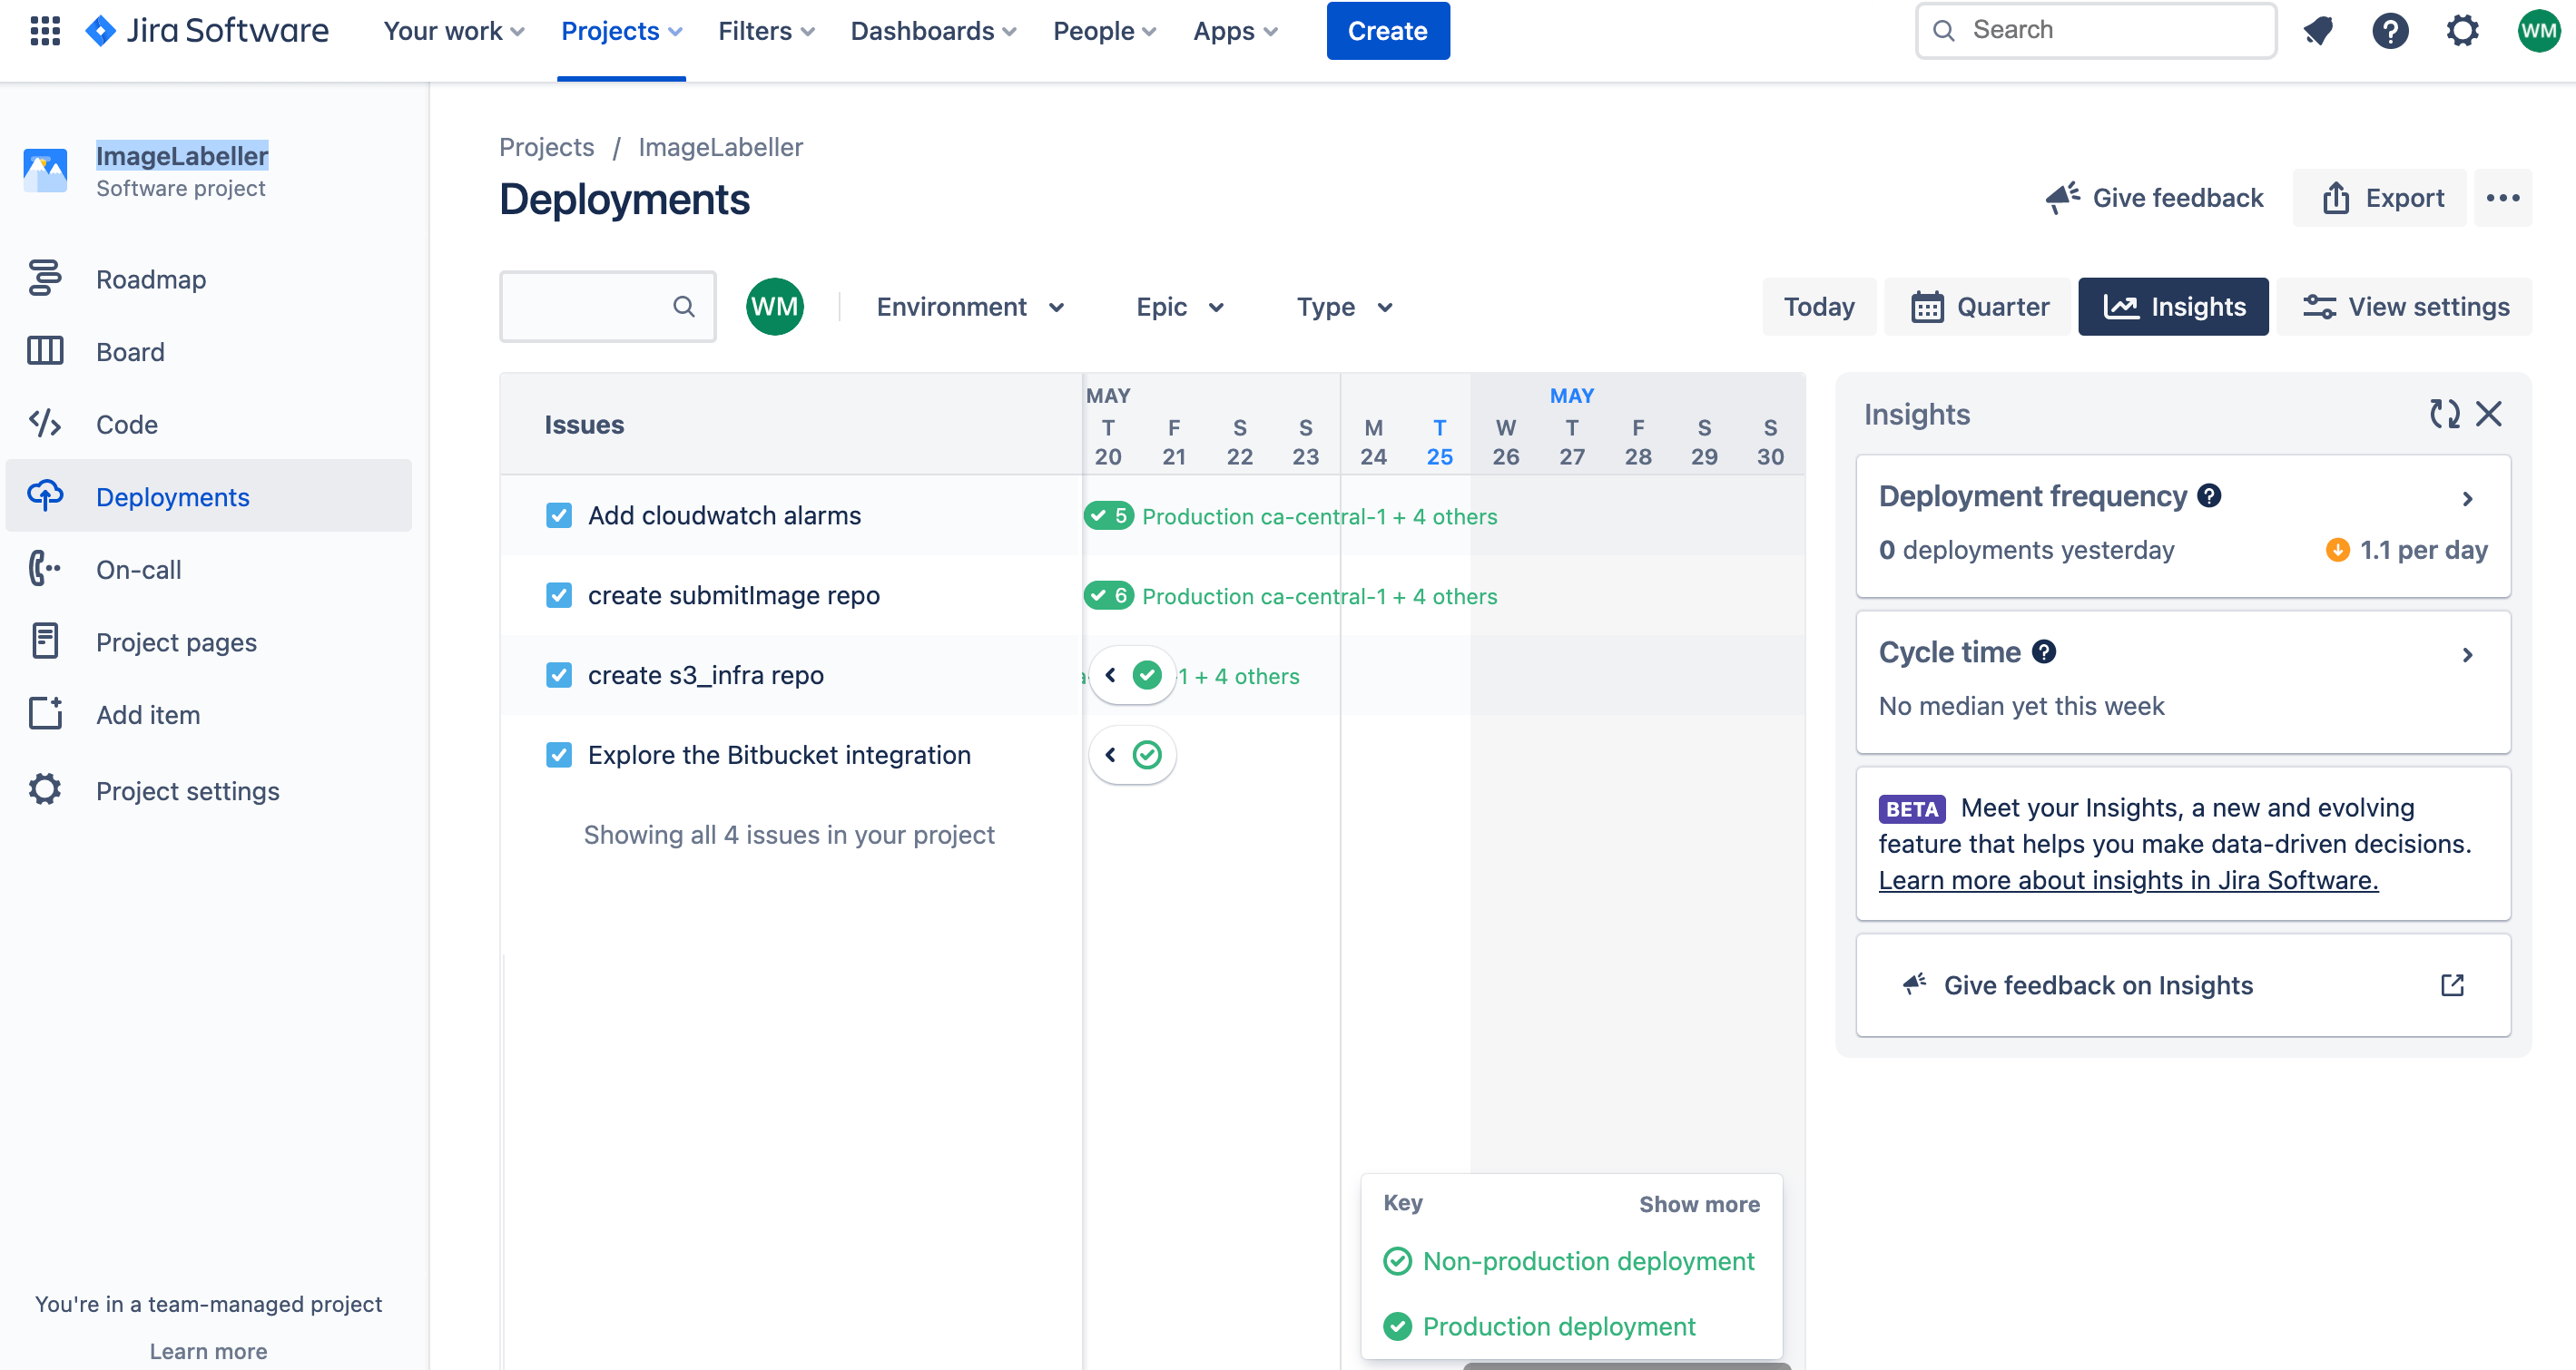Viewport: 2576px width, 1370px height.
Task: Toggle checkbox for create submitImage repo
Action: [559, 594]
